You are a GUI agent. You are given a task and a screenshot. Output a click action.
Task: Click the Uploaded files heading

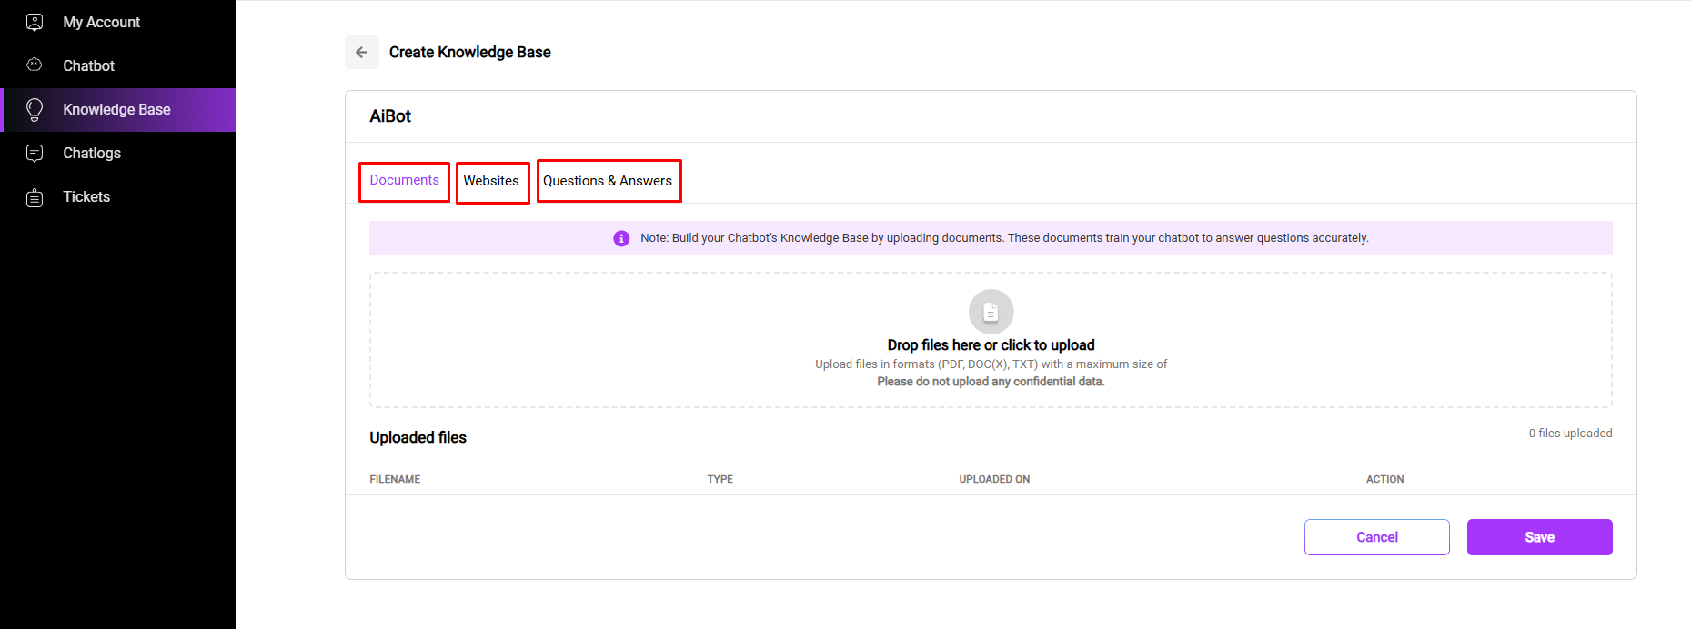pyautogui.click(x=418, y=437)
